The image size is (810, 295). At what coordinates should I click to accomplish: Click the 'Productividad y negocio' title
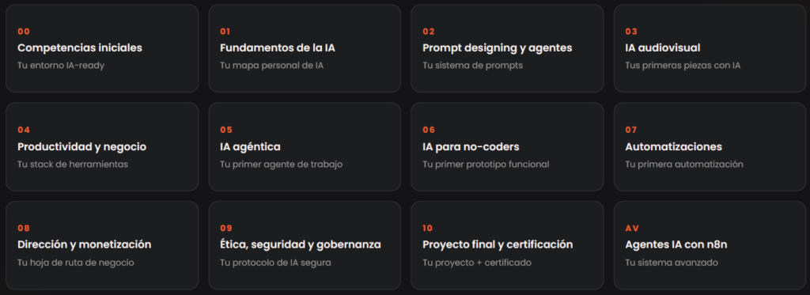pyautogui.click(x=81, y=147)
